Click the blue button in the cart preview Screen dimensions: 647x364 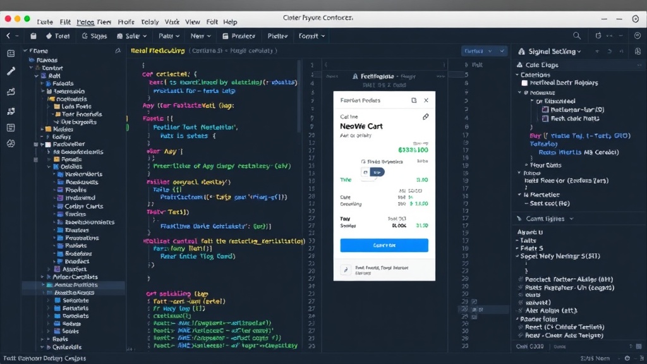pos(384,245)
